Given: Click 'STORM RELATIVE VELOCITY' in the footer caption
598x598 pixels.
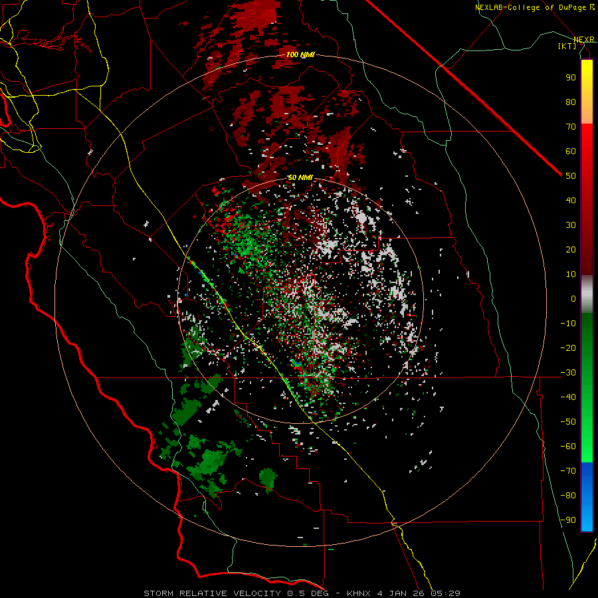Looking at the screenshot, I should coord(212,593).
